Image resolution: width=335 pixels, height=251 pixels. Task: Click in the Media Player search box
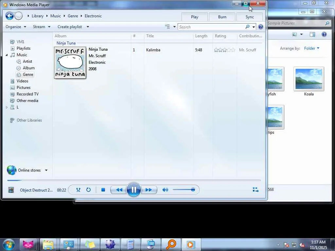coord(212,27)
